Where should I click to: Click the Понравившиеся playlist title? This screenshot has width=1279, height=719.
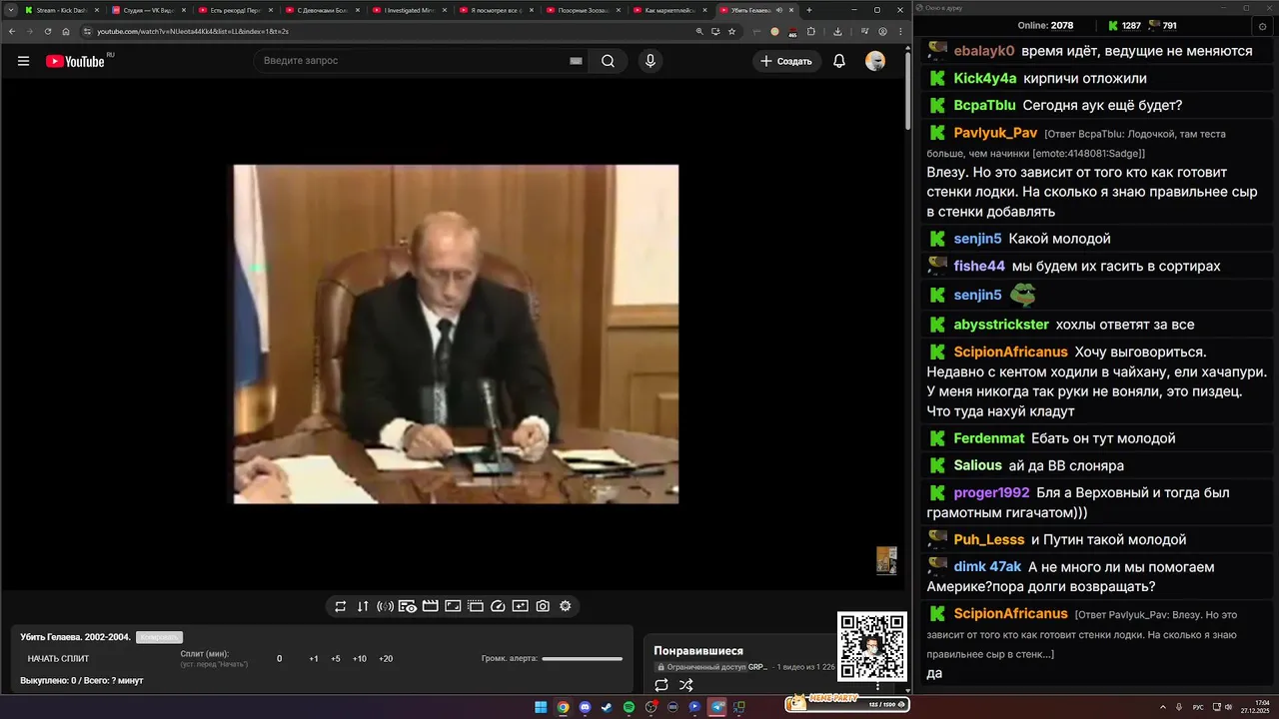[x=698, y=651]
